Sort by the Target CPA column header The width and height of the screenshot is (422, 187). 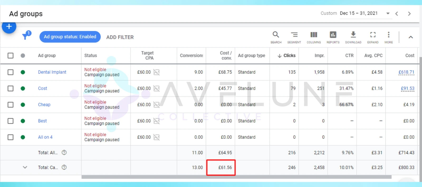147,55
